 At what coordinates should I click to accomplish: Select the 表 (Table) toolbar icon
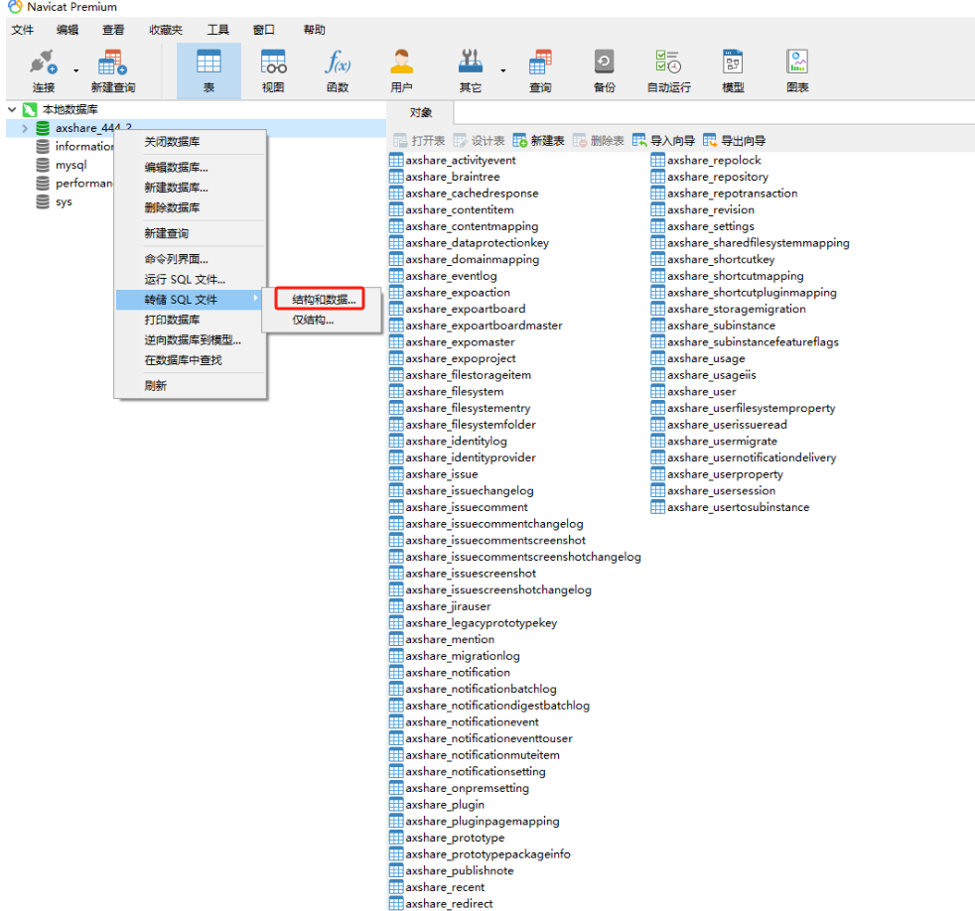click(209, 63)
